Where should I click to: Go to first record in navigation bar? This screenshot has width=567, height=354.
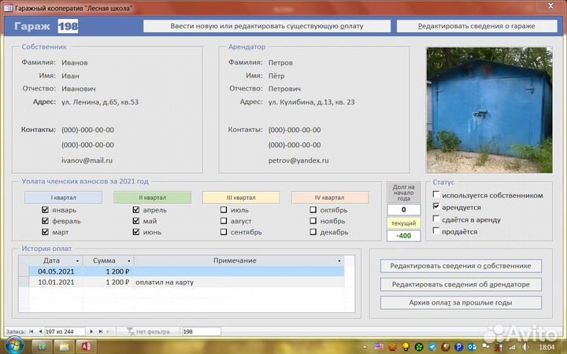[31, 332]
